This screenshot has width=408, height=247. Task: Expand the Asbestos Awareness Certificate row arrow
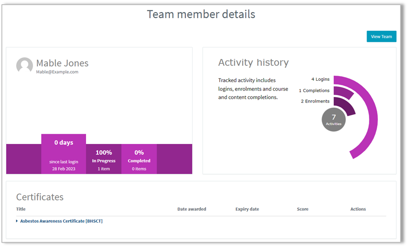[17, 221]
